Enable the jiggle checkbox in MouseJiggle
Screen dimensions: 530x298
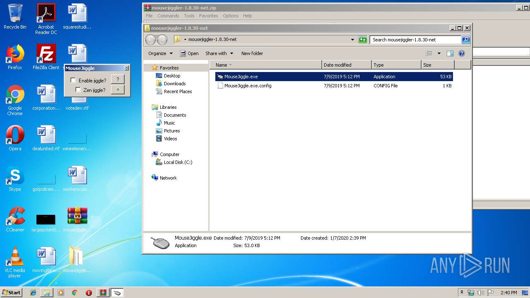point(73,80)
